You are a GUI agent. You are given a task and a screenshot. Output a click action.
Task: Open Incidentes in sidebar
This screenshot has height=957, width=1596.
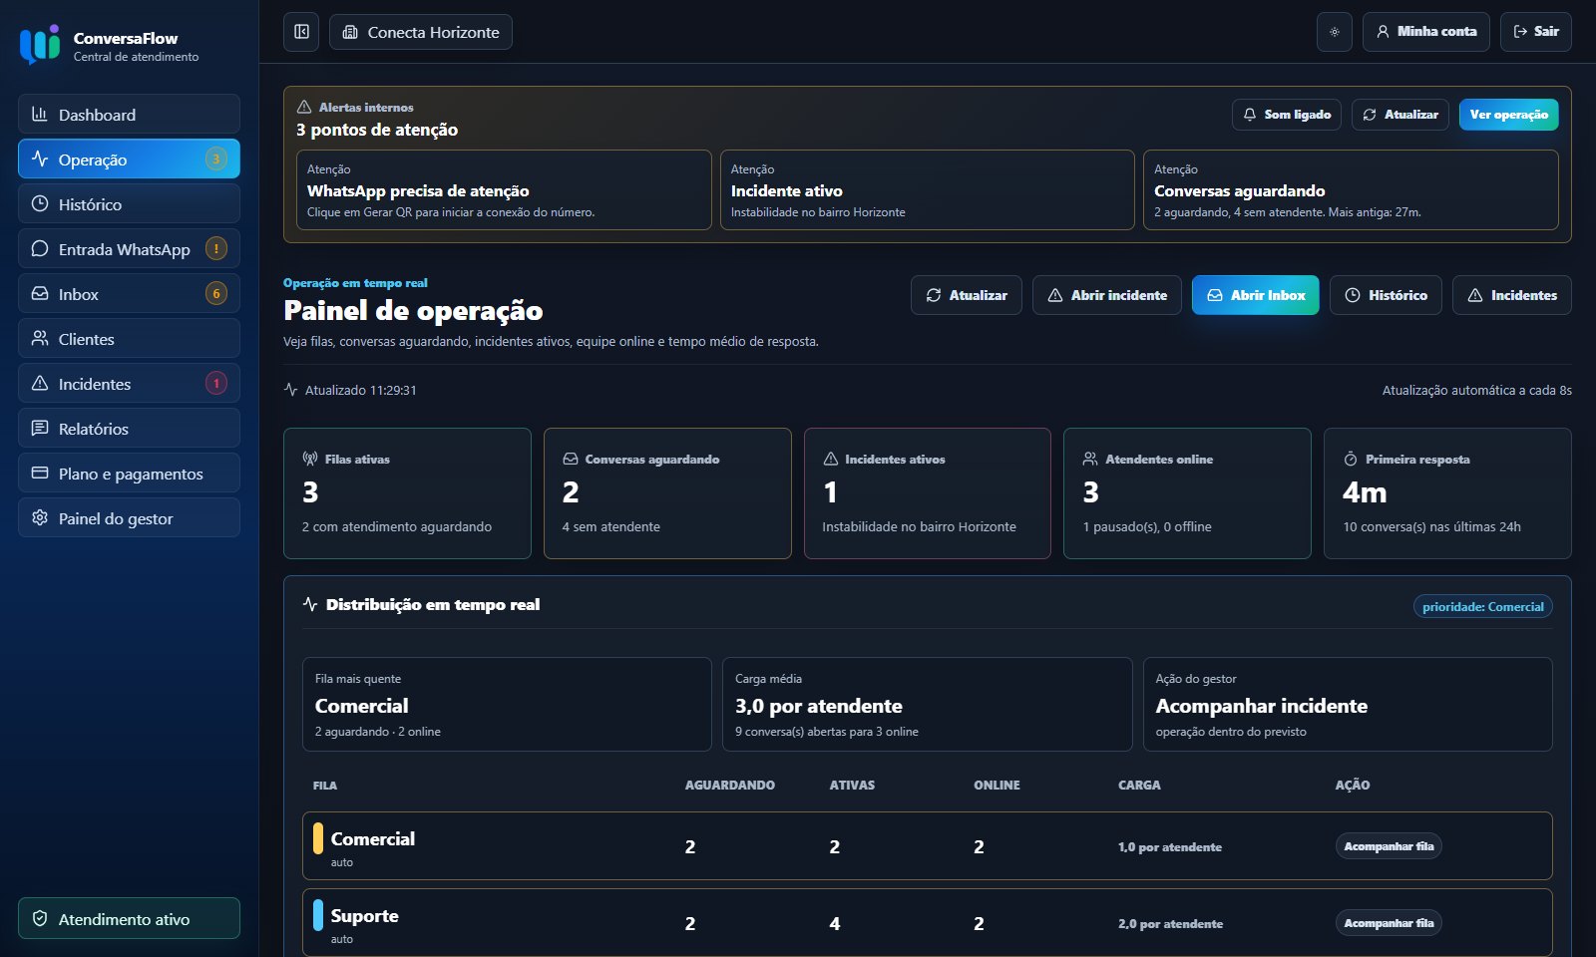[x=129, y=384]
